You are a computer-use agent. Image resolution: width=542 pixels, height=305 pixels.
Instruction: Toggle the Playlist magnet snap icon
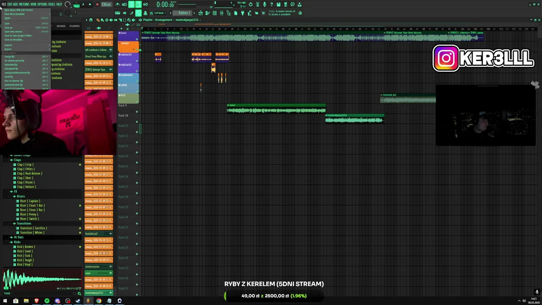click(91, 20)
